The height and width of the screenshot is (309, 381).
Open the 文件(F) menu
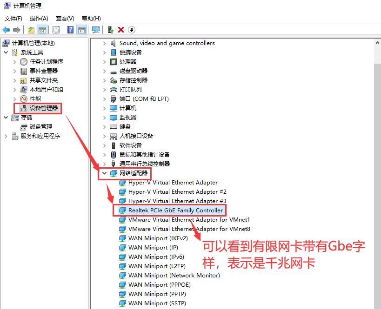click(13, 18)
